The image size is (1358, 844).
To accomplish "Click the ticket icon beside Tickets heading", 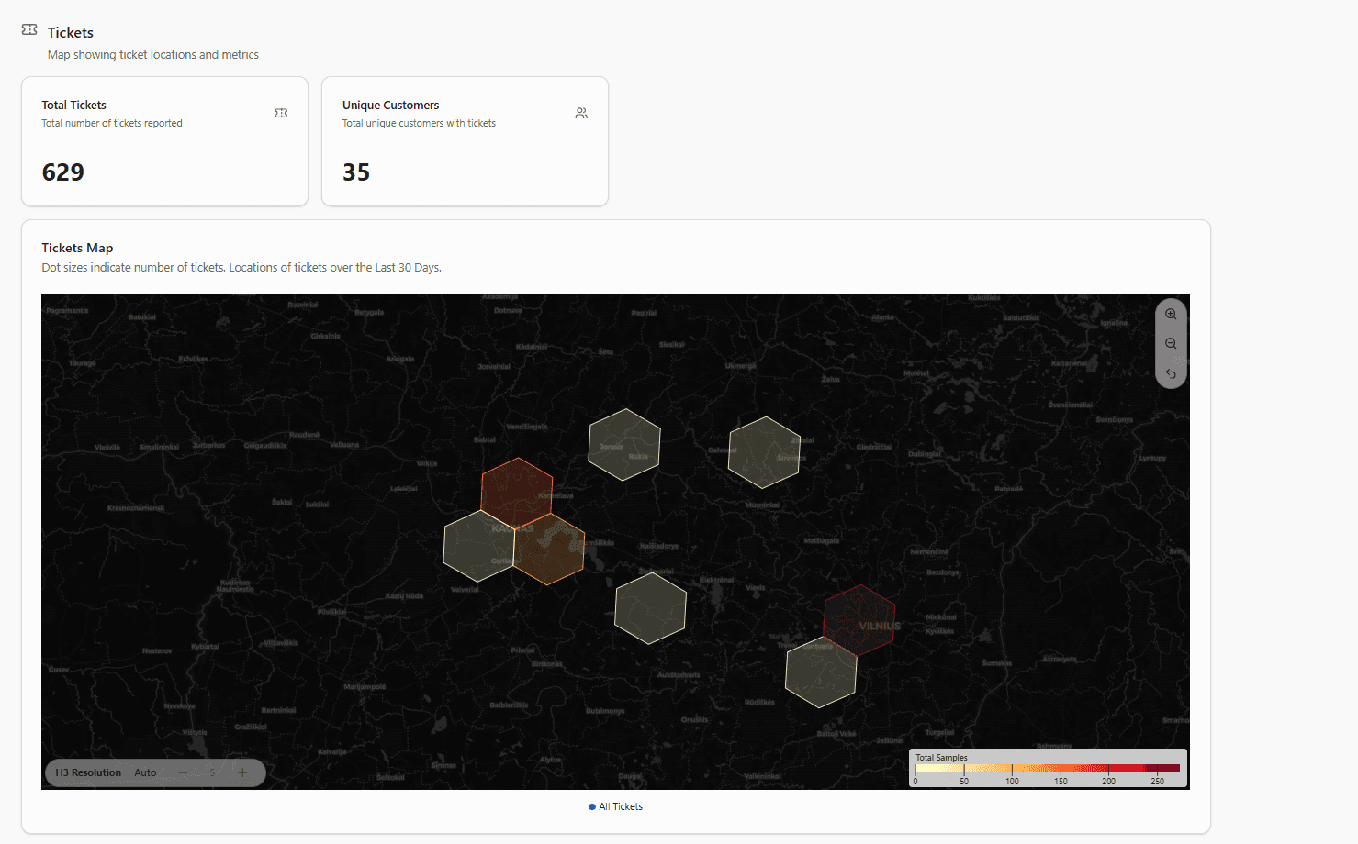I will 29,30.
